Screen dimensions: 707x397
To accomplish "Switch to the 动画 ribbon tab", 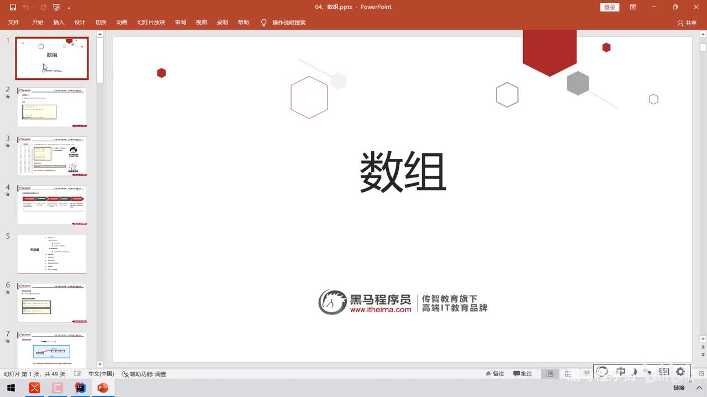I will (x=122, y=23).
